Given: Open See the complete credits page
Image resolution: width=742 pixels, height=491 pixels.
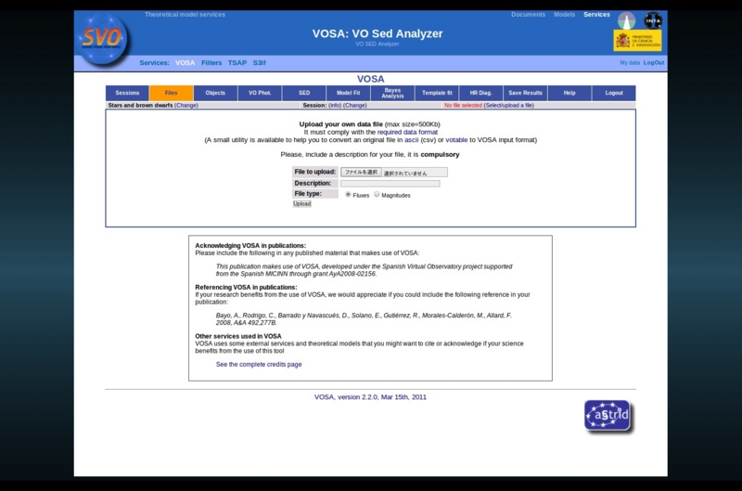Looking at the screenshot, I should [x=259, y=365].
